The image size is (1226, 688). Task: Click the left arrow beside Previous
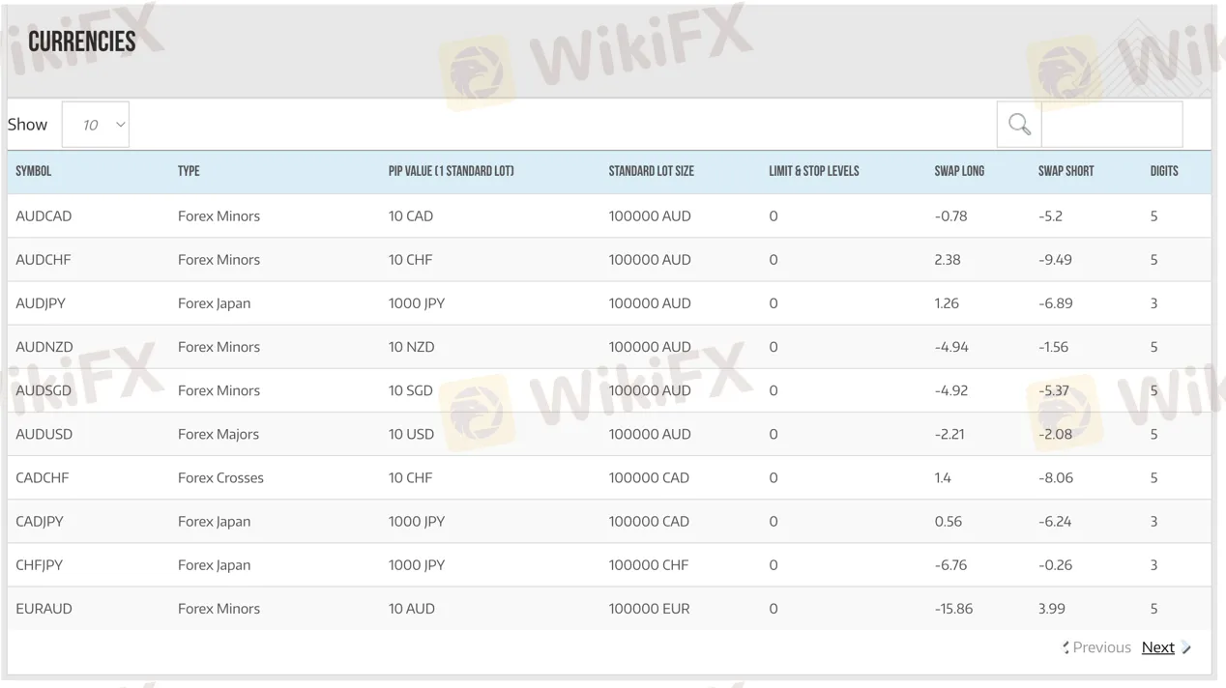[x=1065, y=647]
